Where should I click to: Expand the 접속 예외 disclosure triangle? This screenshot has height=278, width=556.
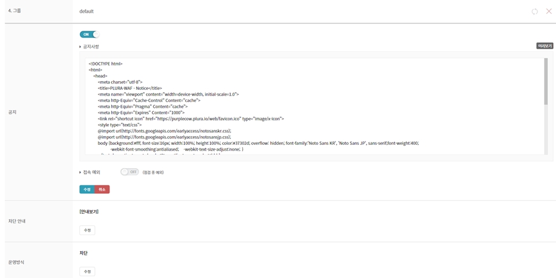pyautogui.click(x=81, y=173)
